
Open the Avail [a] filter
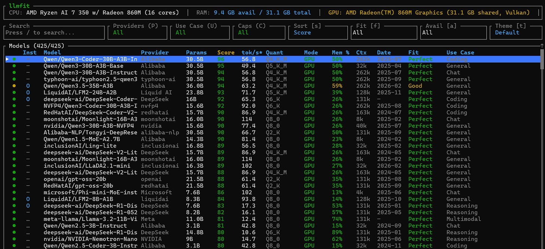click(x=453, y=33)
